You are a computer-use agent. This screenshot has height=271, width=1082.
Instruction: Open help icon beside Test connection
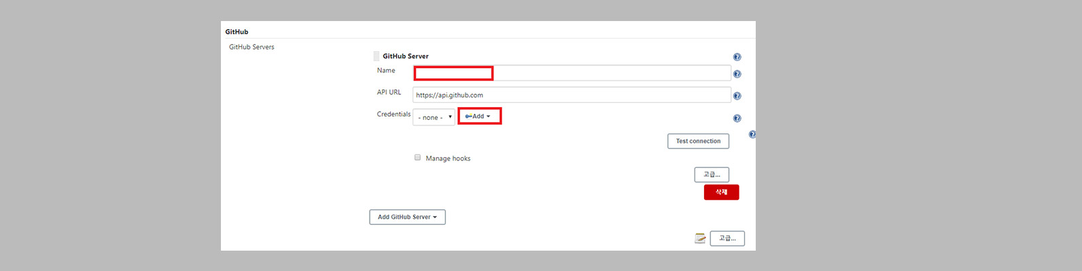pos(752,135)
